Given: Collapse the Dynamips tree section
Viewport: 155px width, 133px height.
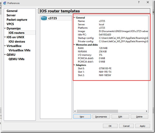Looking at the screenshot, I should click(x=5, y=28).
